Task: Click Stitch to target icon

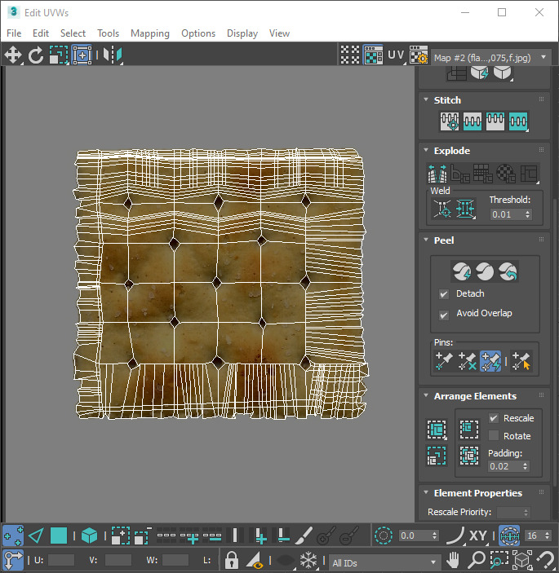Action: 450,121
